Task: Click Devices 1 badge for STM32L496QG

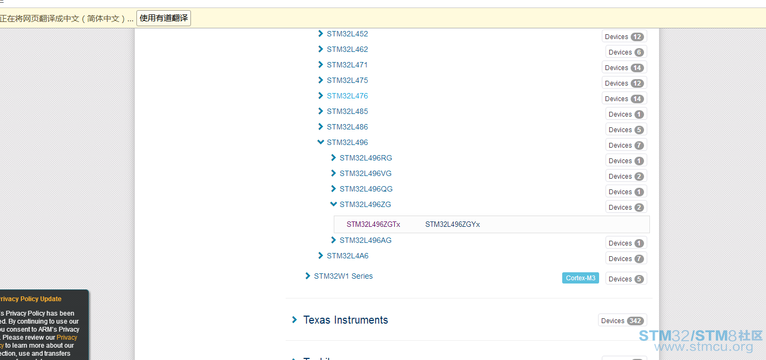Action: [626, 192]
